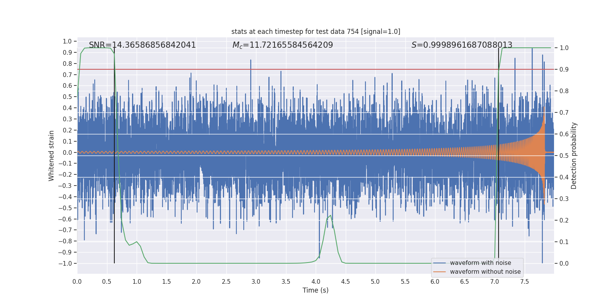This screenshot has width=616, height=308.
Task: Click the 0.9 tick on detection probability axis
Action: [x=564, y=70]
